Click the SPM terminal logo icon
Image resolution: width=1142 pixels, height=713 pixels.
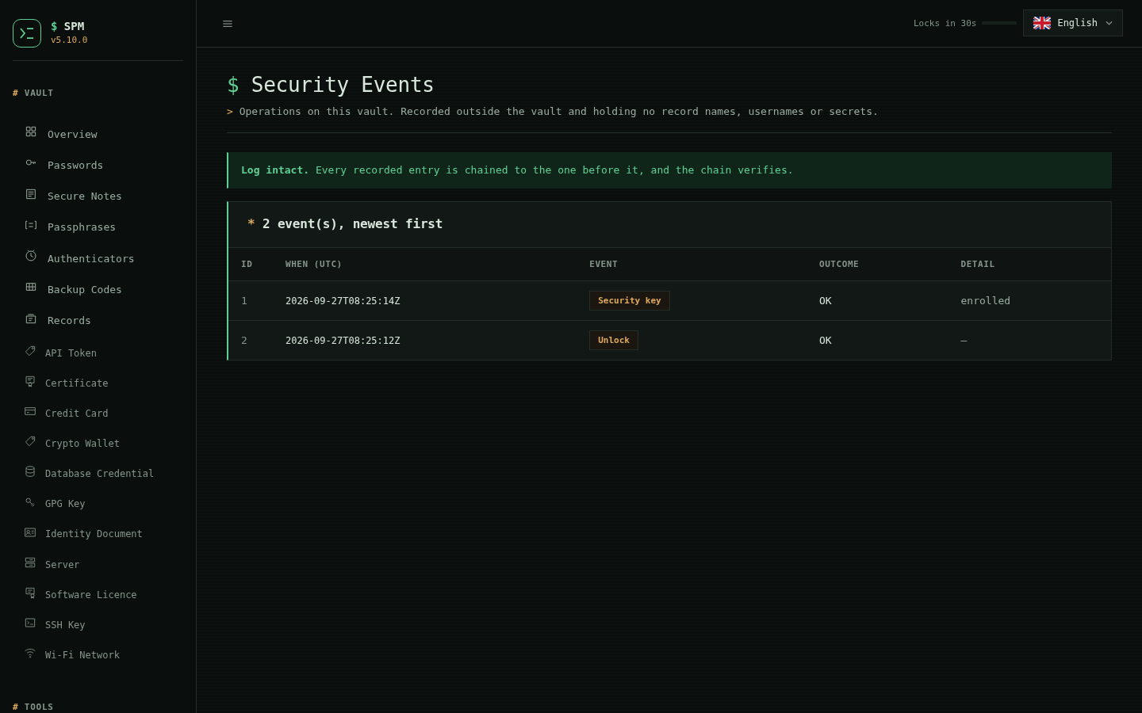pos(27,33)
